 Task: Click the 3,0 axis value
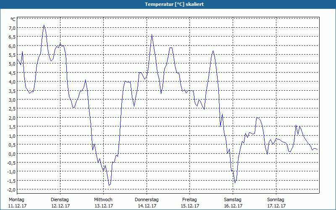tap(12, 100)
